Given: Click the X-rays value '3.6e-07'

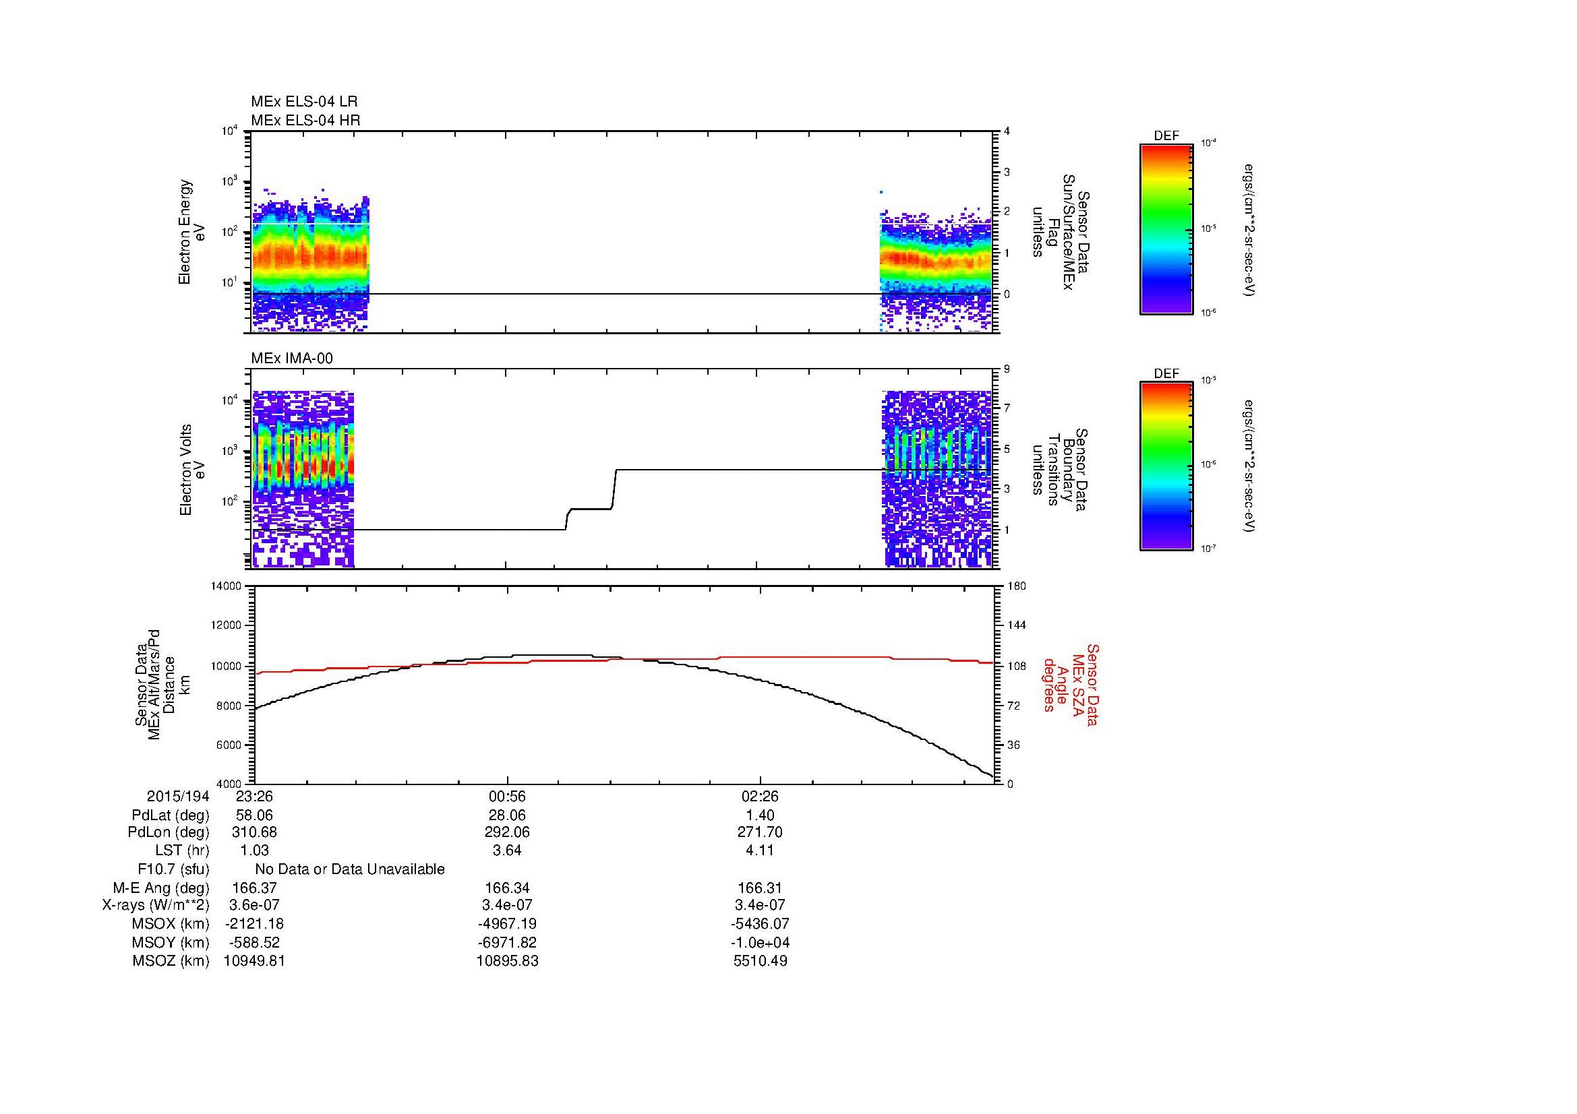Looking at the screenshot, I should [x=254, y=905].
